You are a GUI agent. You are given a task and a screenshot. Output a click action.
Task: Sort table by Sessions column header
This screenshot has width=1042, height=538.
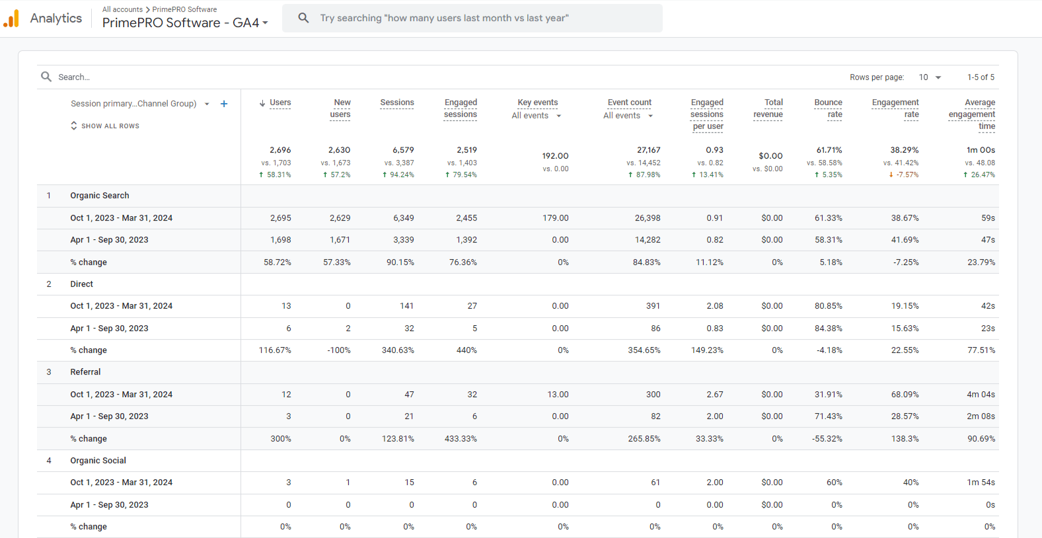(396, 102)
